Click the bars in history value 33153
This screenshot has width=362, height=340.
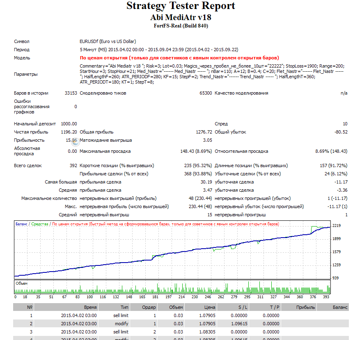(x=71, y=93)
